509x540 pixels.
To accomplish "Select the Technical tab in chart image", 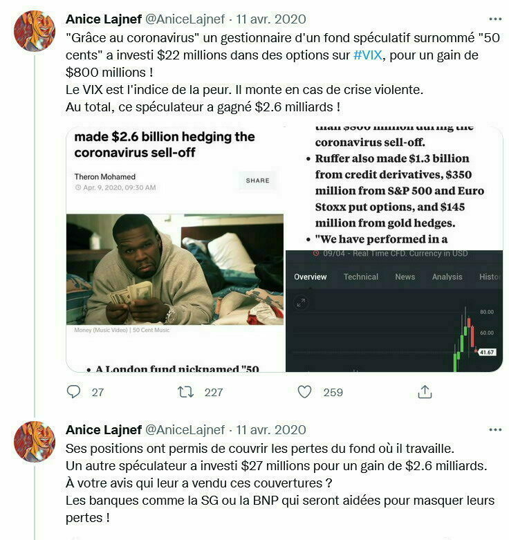I will tap(360, 277).
